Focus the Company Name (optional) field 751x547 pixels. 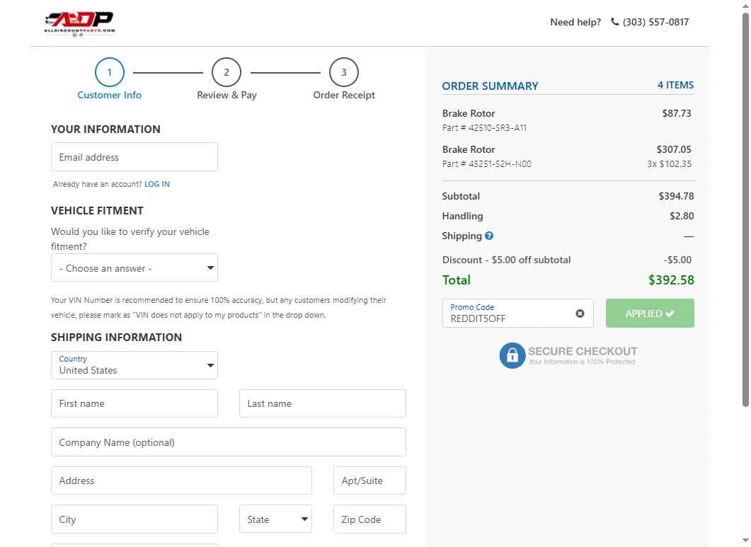229,442
